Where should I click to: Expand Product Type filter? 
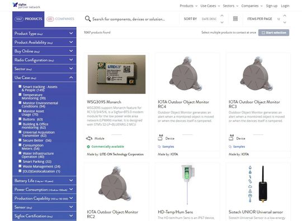tap(44, 34)
